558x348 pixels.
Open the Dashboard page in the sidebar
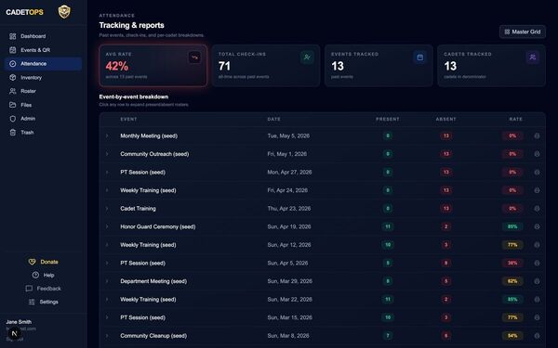click(x=43, y=36)
